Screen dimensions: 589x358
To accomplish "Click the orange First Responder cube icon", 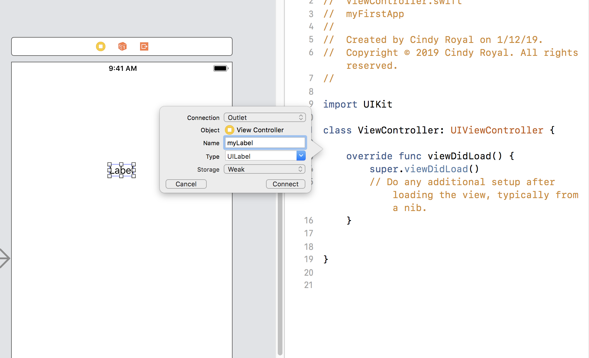I will tap(122, 46).
